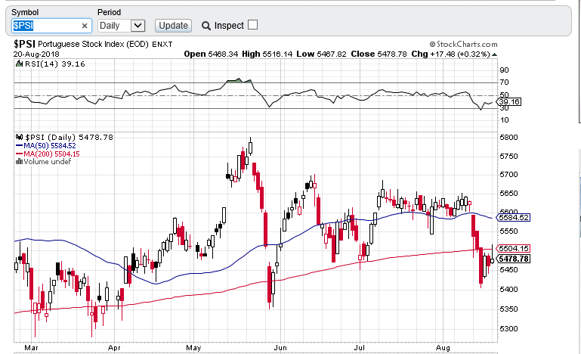This screenshot has width=581, height=354.
Task: Click the May label on the time axis
Action: pos(193,349)
